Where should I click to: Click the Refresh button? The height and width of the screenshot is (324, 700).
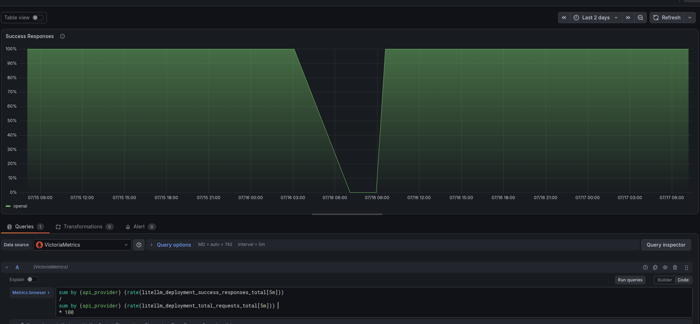667,18
